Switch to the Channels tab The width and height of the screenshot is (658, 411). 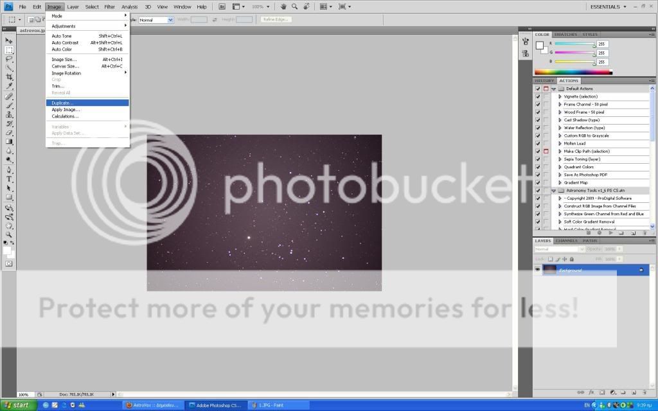(566, 241)
